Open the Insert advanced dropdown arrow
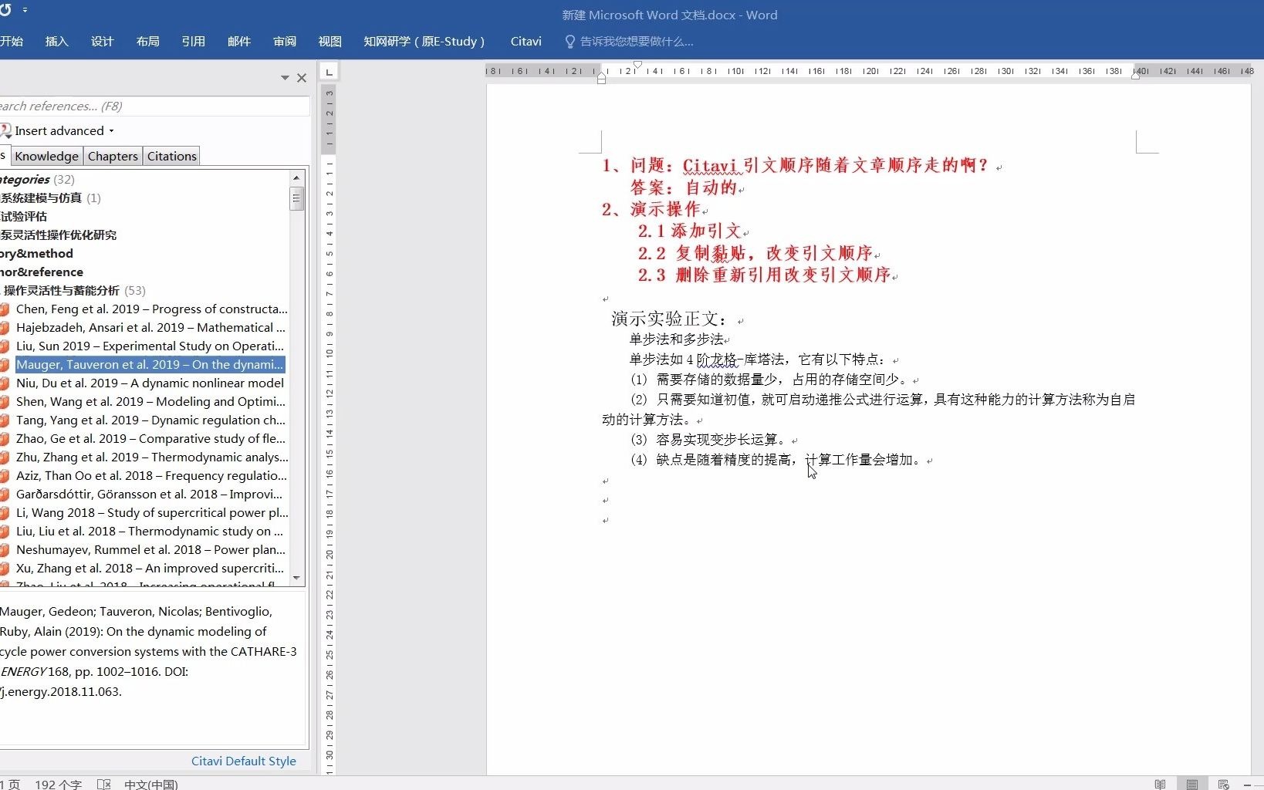The height and width of the screenshot is (790, 1264). coord(111,131)
